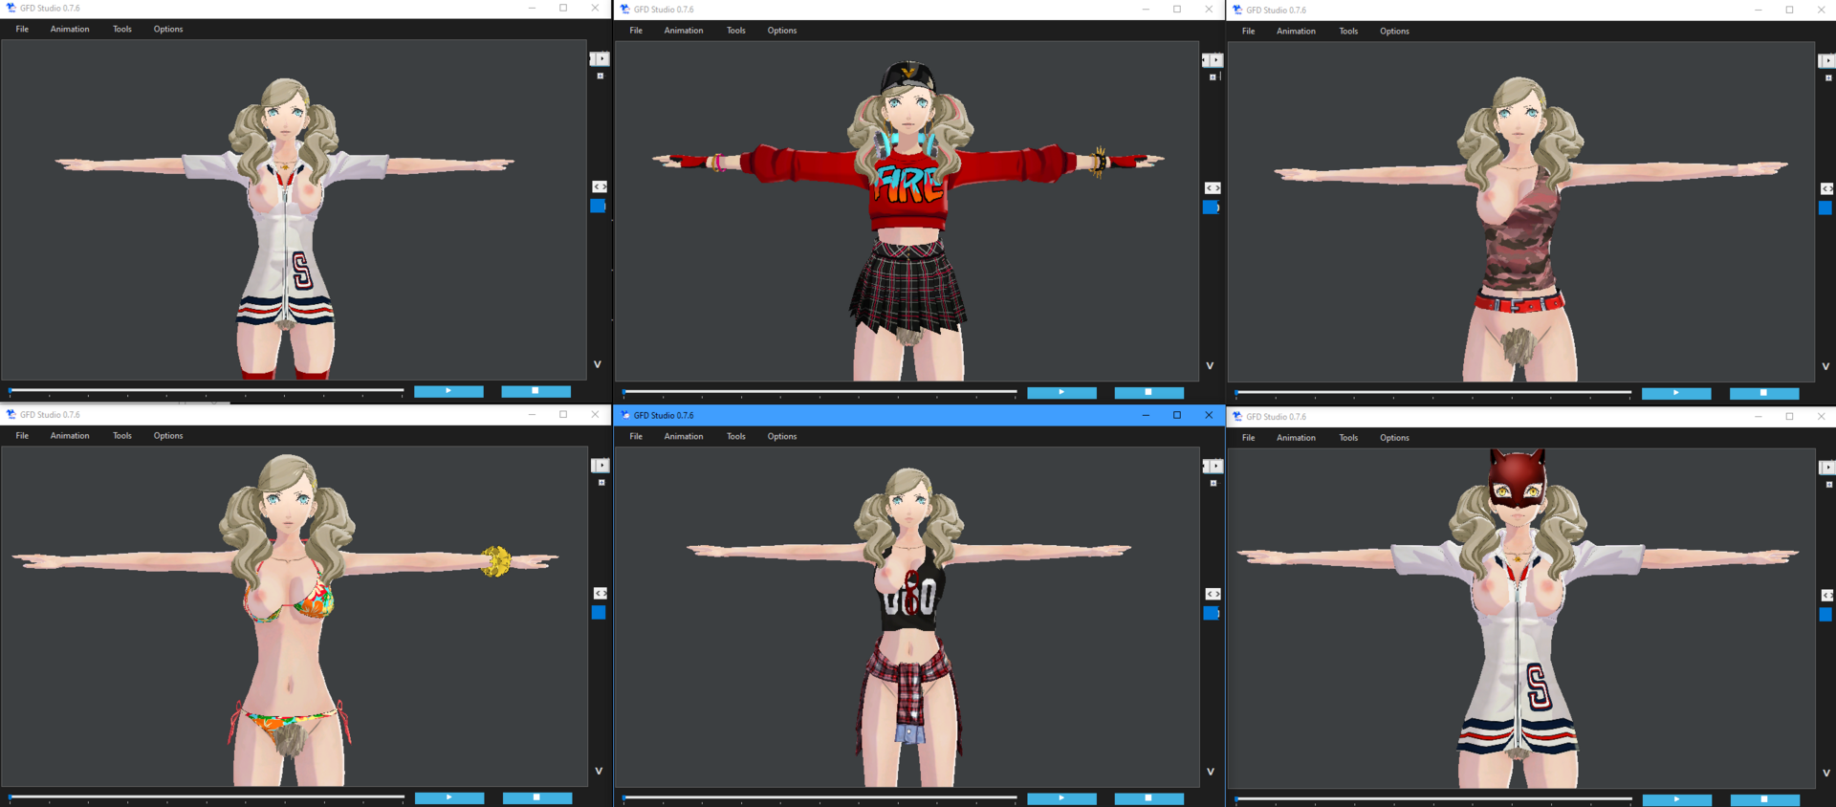Expand the tree node plus in FIRE sweater window
The height and width of the screenshot is (807, 1836).
pyautogui.click(x=1213, y=77)
